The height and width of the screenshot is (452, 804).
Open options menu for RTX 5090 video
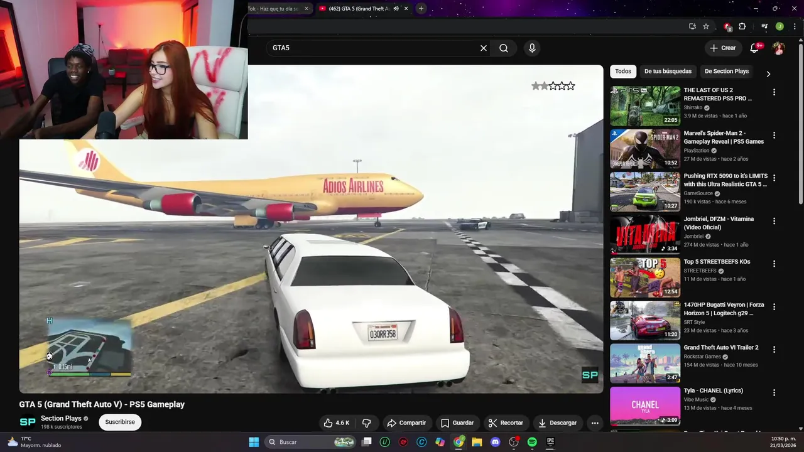tap(774, 178)
